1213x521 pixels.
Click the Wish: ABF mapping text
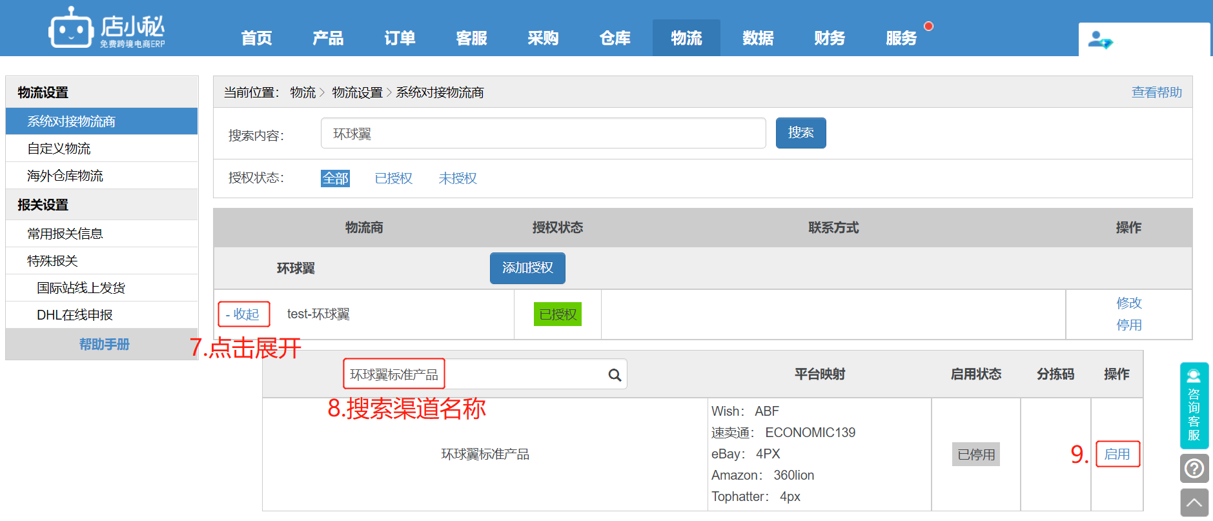pyautogui.click(x=745, y=411)
